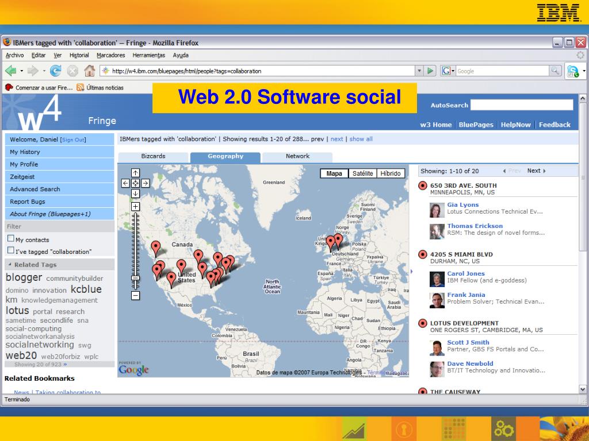The width and height of the screenshot is (589, 441).
Task: Open the search engine selector dropdown
Action: (x=449, y=71)
